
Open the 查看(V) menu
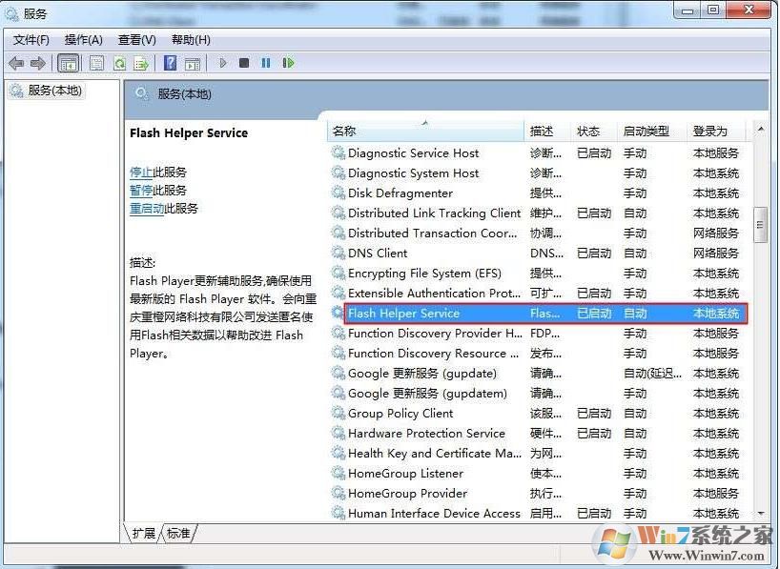pyautogui.click(x=136, y=40)
